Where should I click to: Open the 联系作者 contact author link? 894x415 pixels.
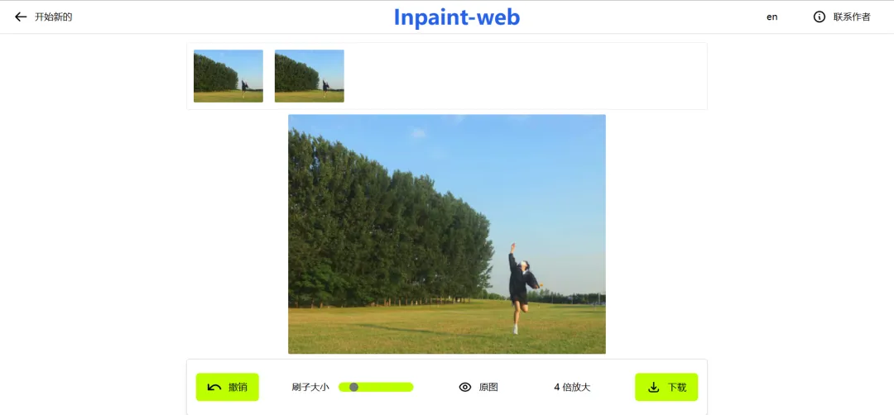(852, 17)
